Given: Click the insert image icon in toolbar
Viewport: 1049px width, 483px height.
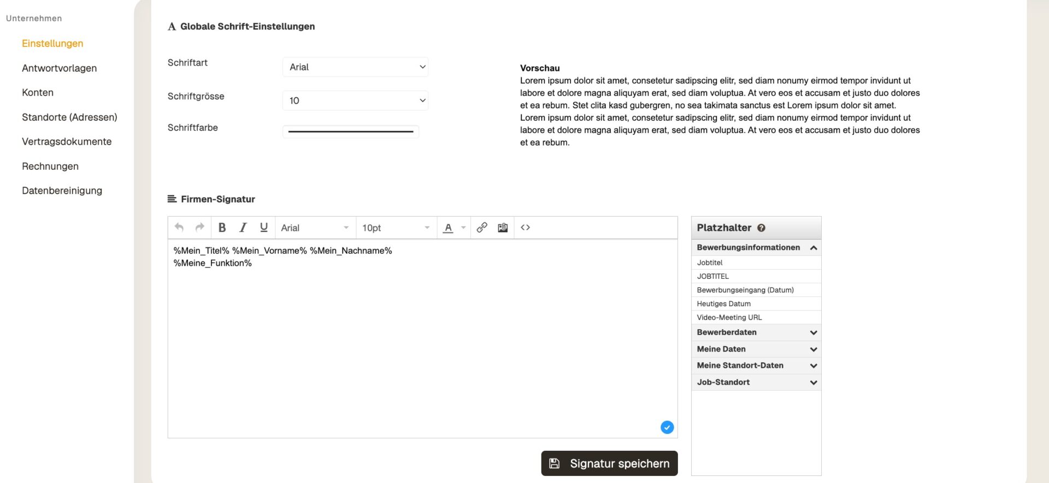Looking at the screenshot, I should click(503, 228).
